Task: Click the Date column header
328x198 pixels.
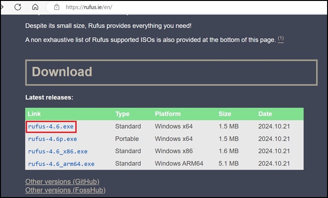Action: tap(265, 114)
